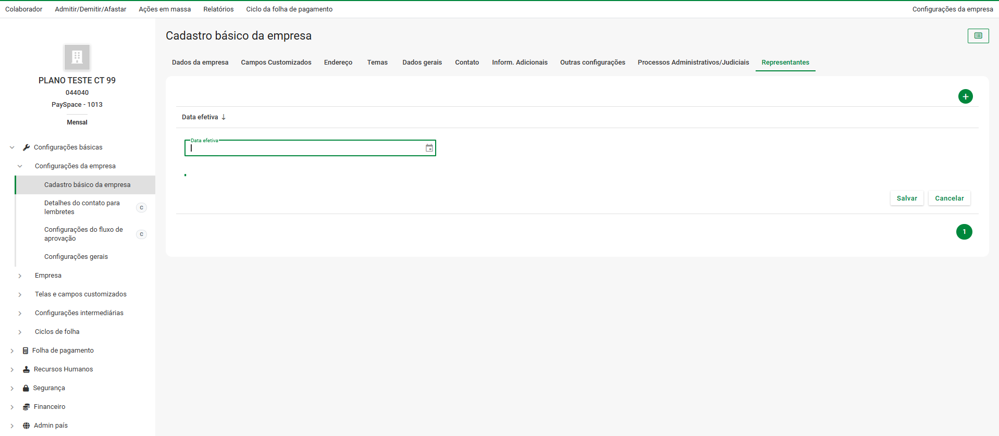This screenshot has height=436, width=999.
Task: Collapse the Configurações da empresa submenu
Action: pyautogui.click(x=20, y=166)
